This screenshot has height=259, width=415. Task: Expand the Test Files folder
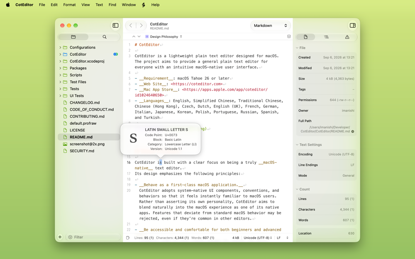click(60, 82)
